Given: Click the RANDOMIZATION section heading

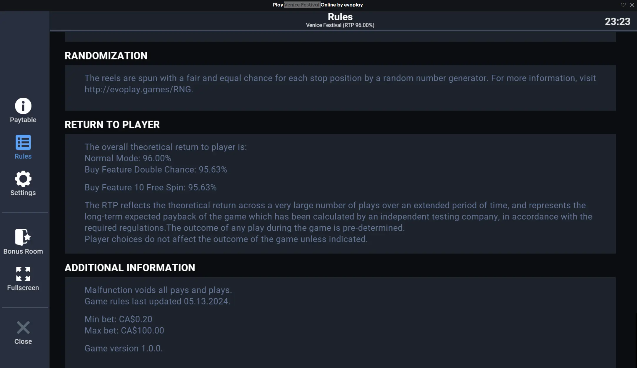Looking at the screenshot, I should [106, 56].
